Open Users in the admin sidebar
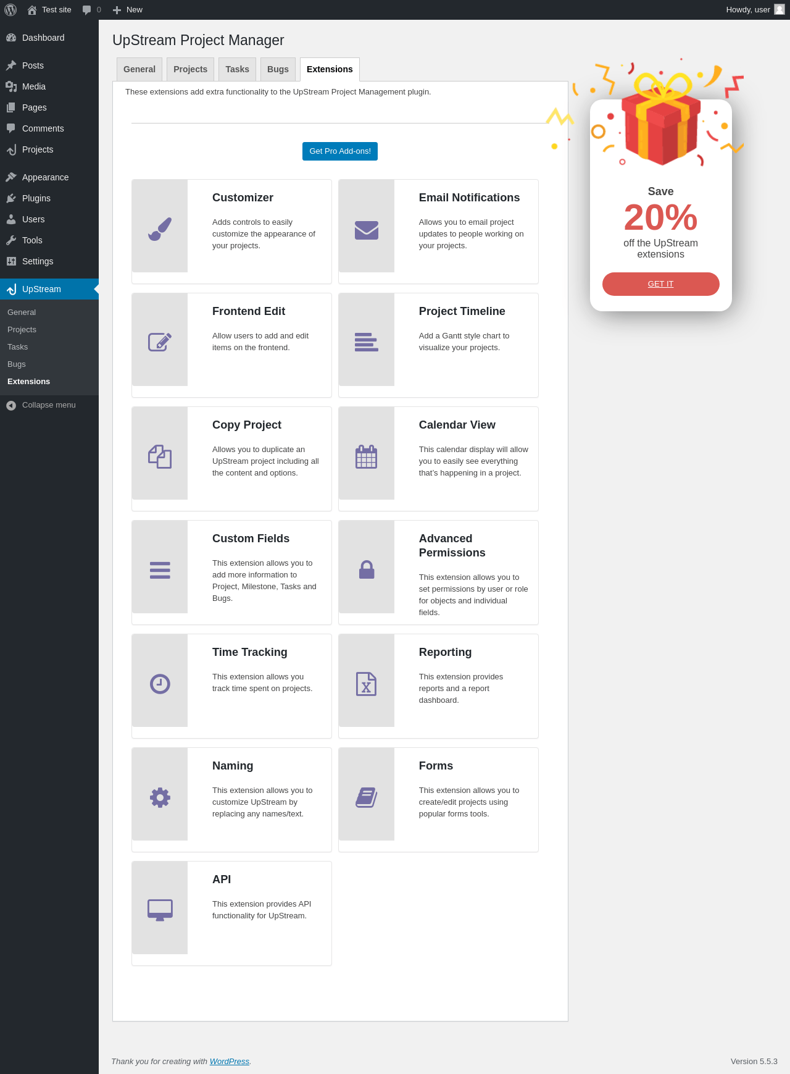Image resolution: width=790 pixels, height=1074 pixels. tap(49, 219)
